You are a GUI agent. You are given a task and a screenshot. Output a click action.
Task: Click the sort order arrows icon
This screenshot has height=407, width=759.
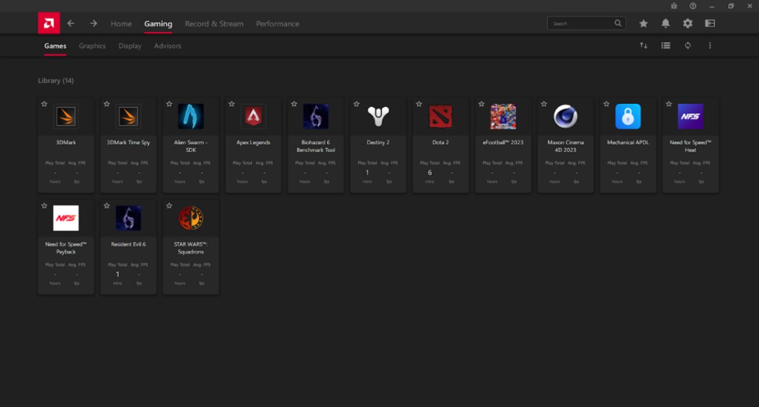pos(643,46)
